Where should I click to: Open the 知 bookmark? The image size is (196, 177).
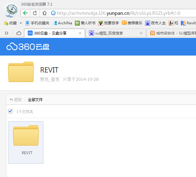(173, 23)
